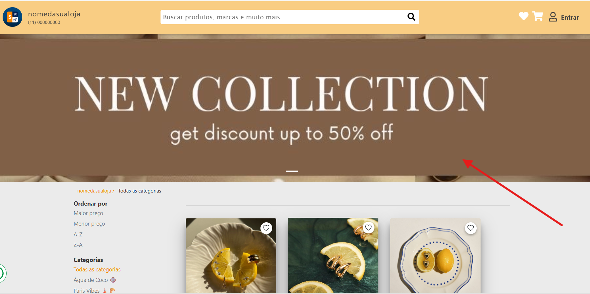Open the WhatsApp chat bubble icon
This screenshot has height=294, width=590.
(x=2, y=273)
